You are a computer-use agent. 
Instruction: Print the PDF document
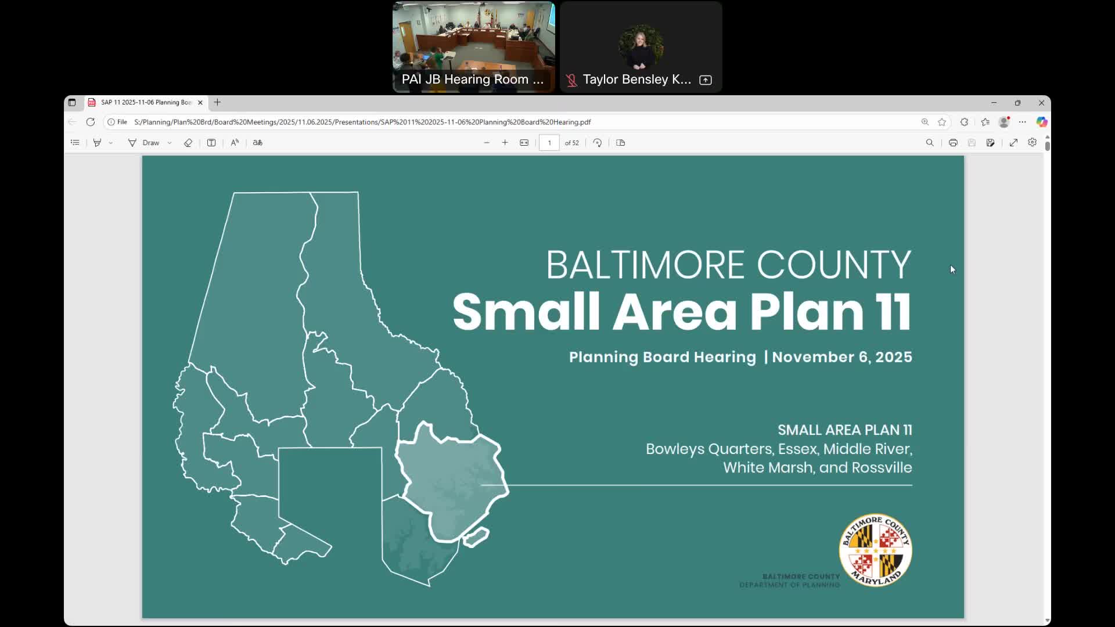tap(953, 143)
